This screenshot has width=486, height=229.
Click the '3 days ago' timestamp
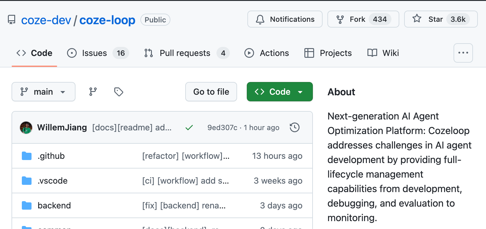click(281, 205)
